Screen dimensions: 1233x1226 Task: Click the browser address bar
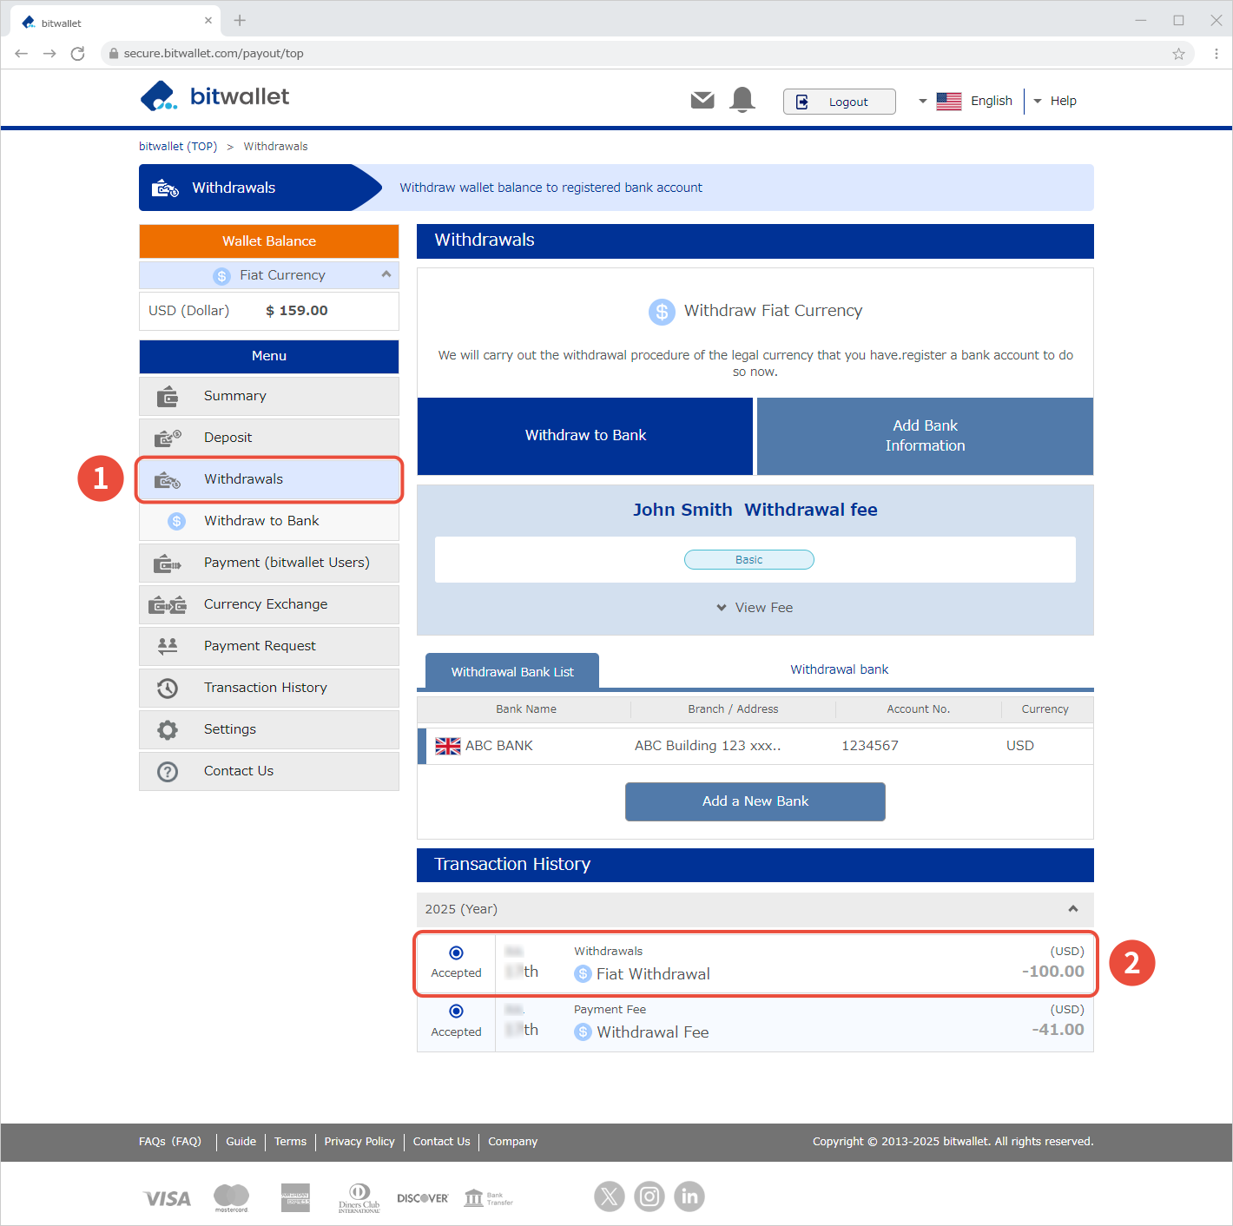click(x=608, y=54)
